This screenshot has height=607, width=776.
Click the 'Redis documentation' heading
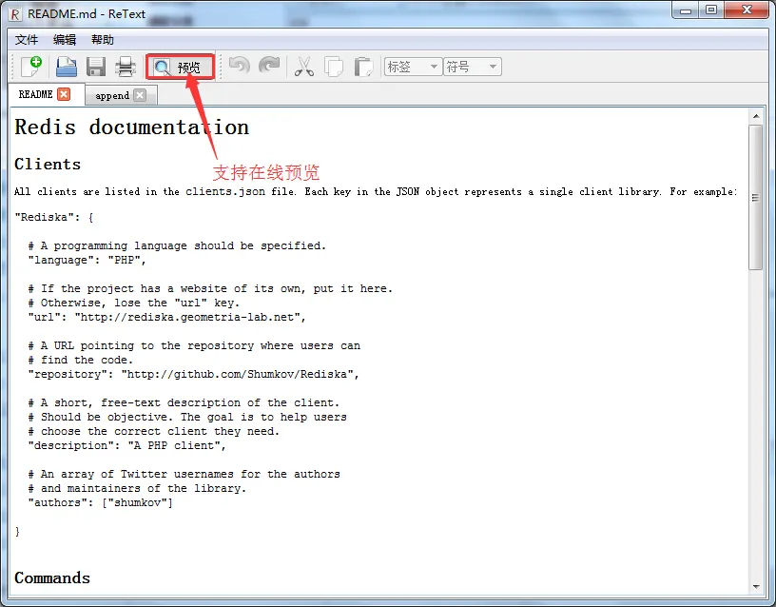coord(131,127)
